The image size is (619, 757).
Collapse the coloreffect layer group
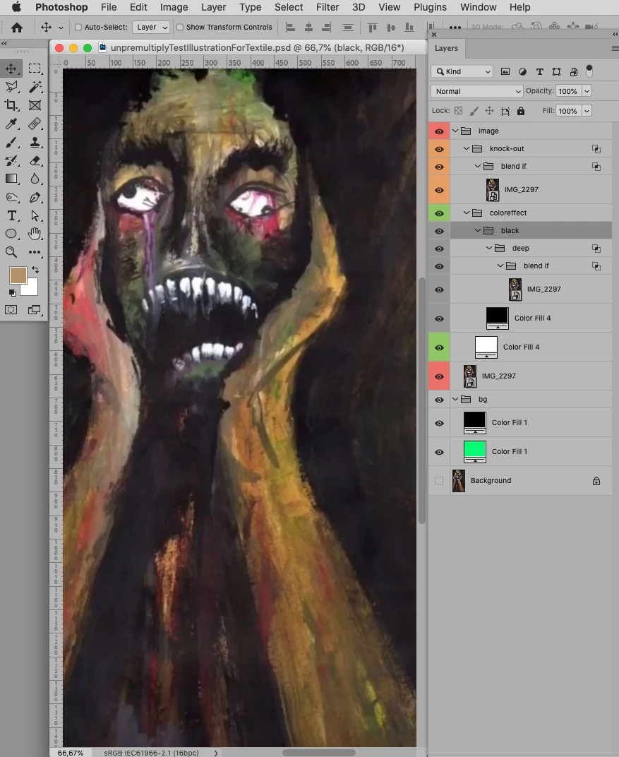[x=467, y=213]
